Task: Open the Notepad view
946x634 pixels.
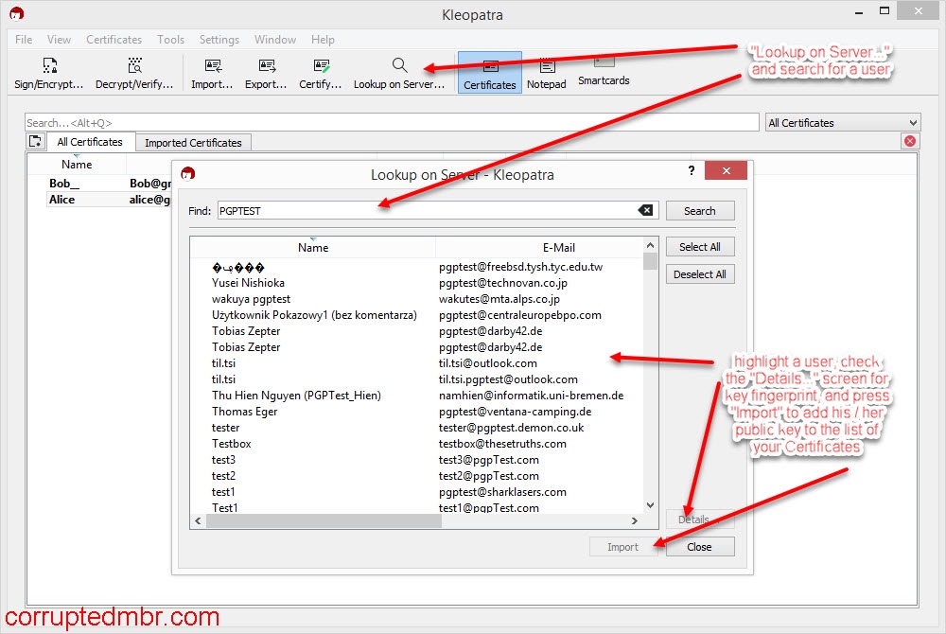Action: point(547,71)
